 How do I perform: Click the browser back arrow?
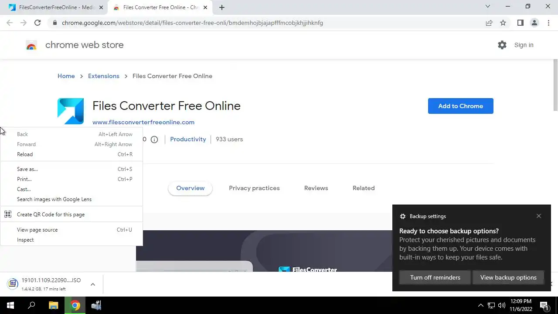coord(10,23)
